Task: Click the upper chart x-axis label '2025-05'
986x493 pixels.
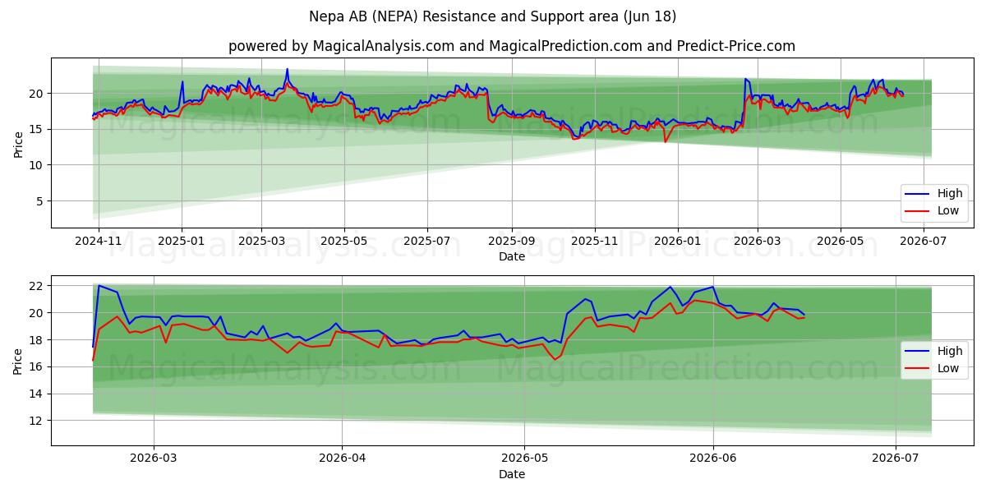Action: pyautogui.click(x=343, y=241)
